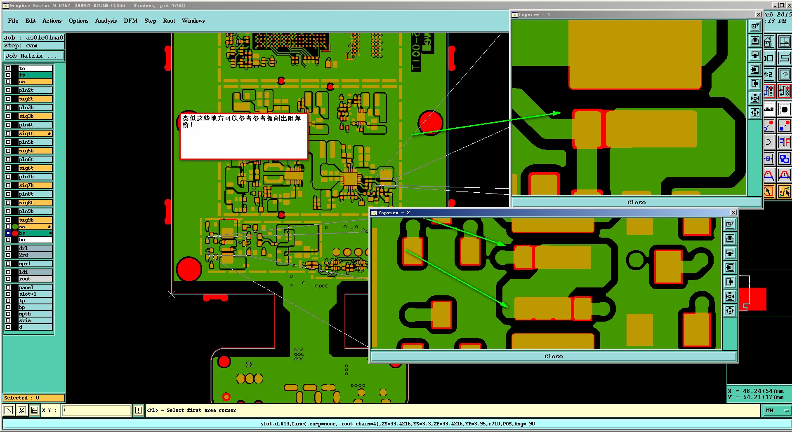Click the inward-arrows zoom icon in Popview 1
This screenshot has height=432, width=792.
[x=755, y=98]
